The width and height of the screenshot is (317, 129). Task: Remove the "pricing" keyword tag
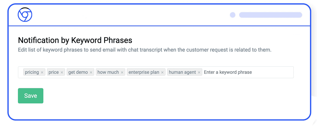tap(42, 72)
